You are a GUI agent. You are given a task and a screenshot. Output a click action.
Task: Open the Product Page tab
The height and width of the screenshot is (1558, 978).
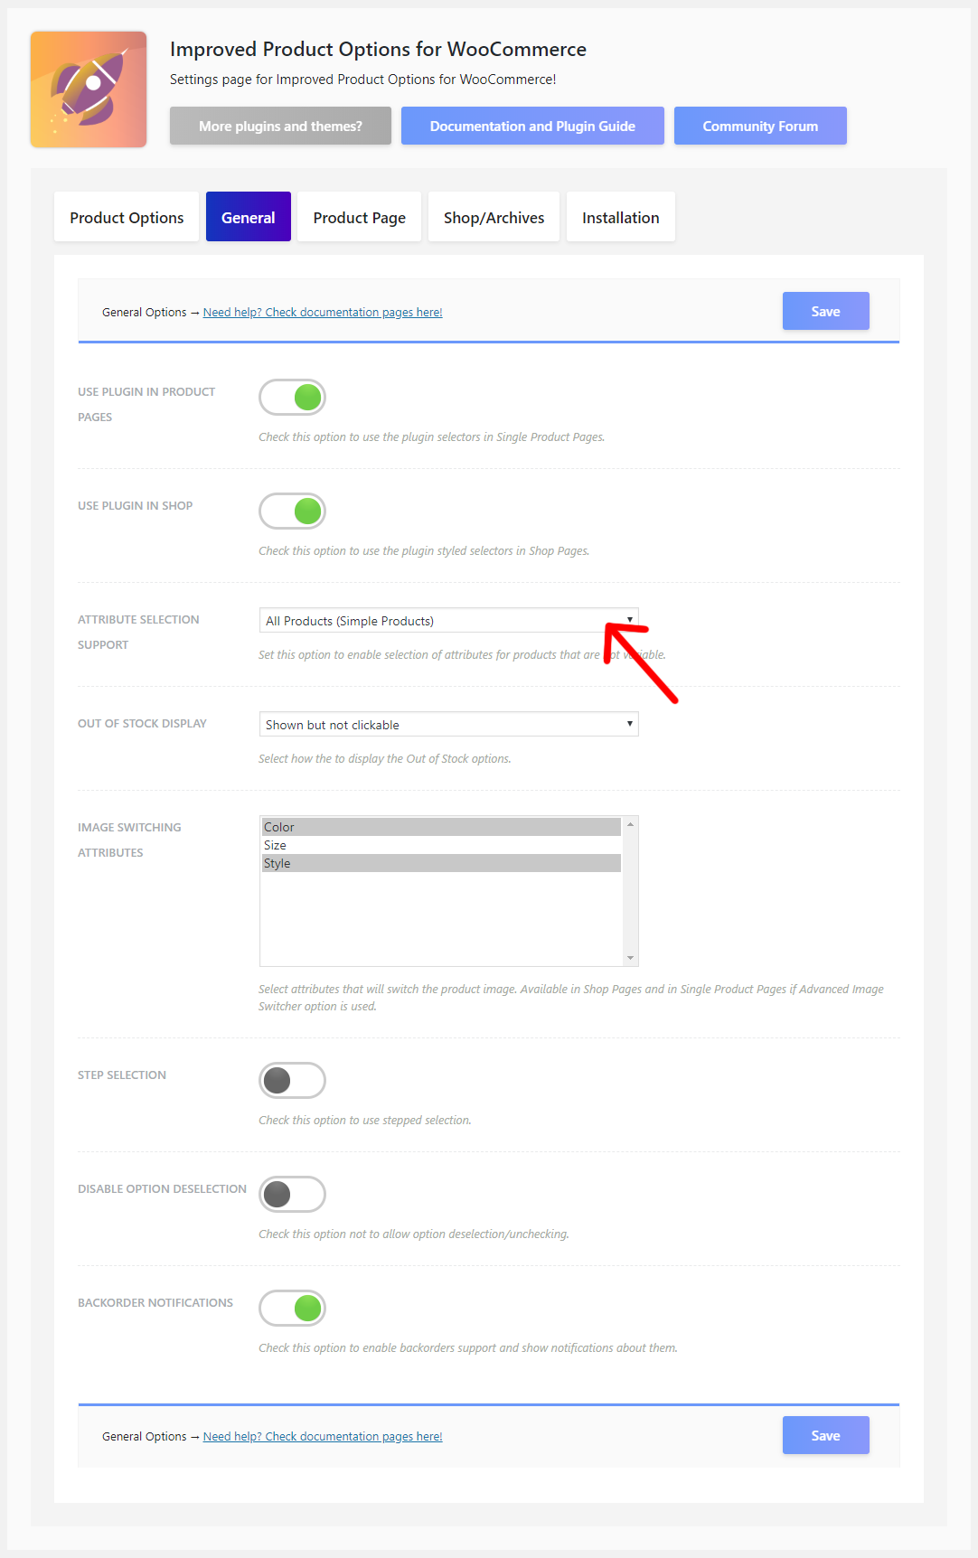tap(360, 217)
